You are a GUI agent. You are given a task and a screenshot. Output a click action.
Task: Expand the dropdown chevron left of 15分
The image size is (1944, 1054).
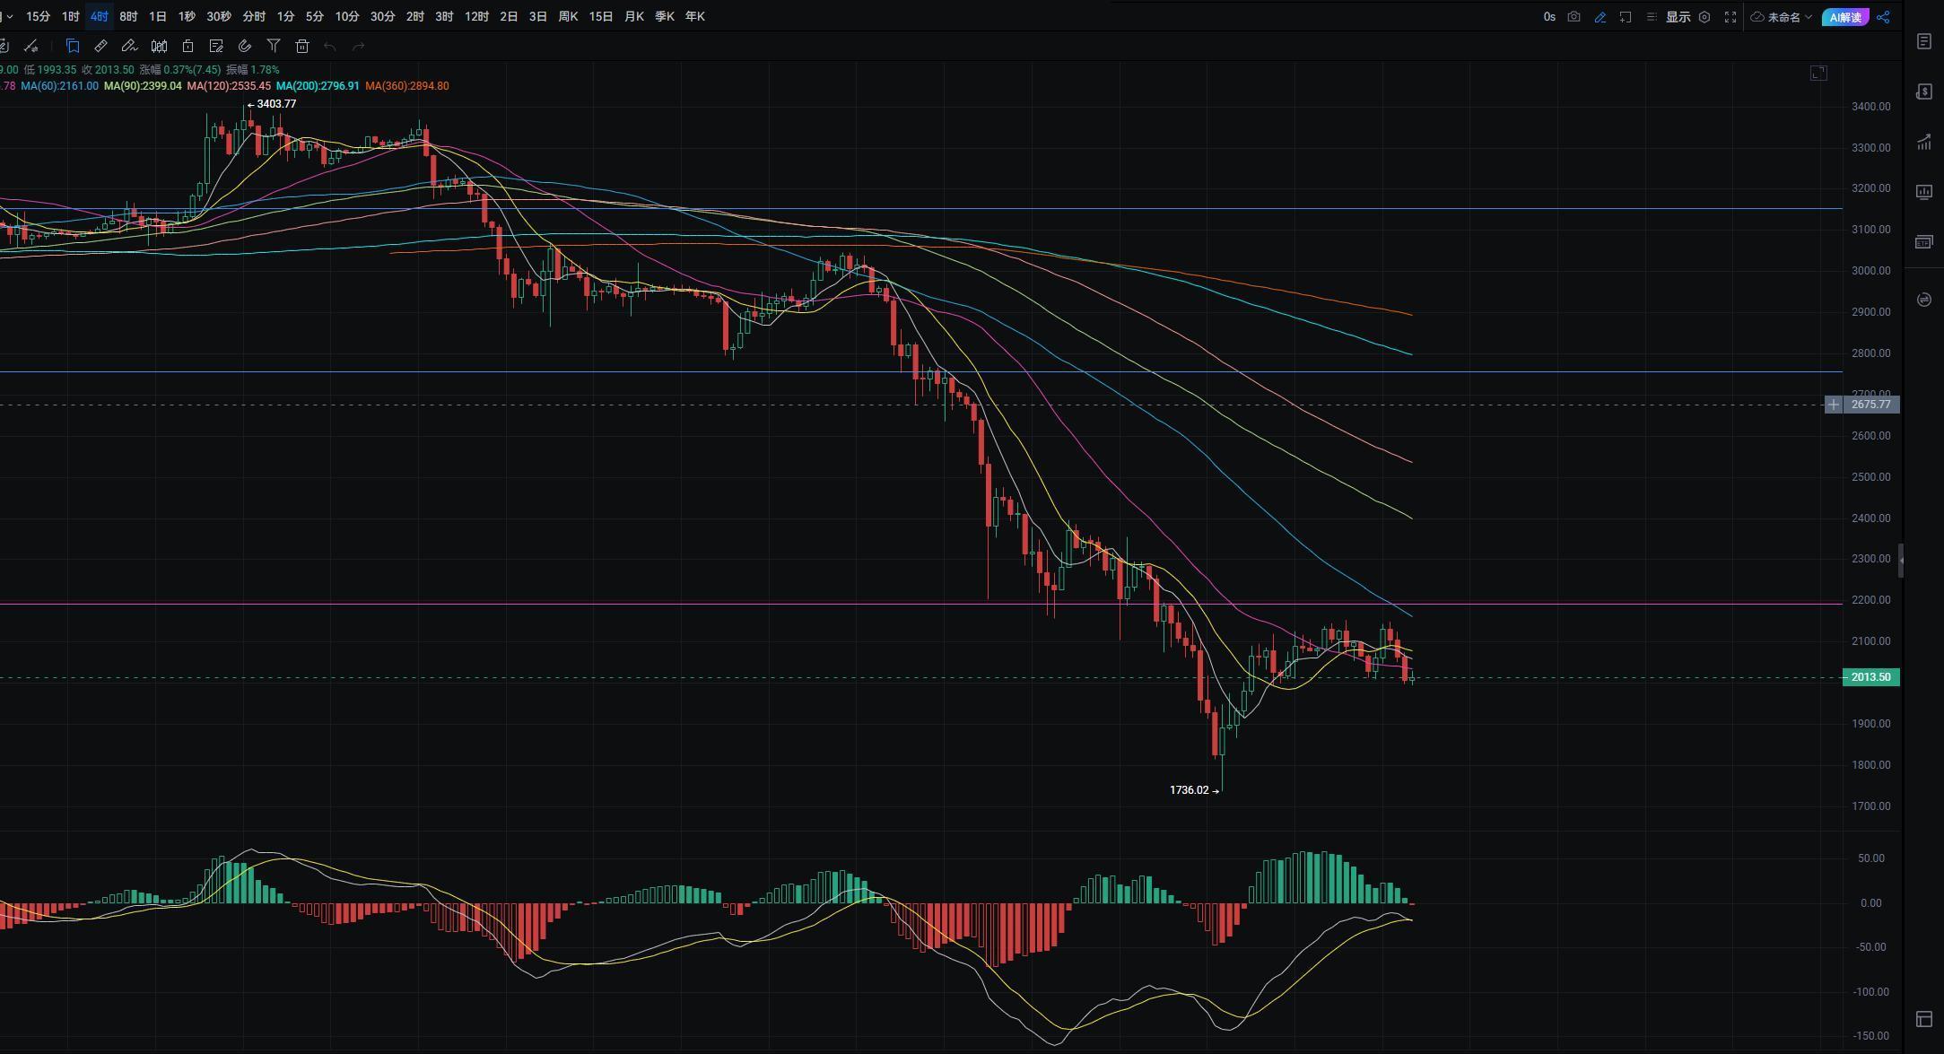[x=9, y=16]
